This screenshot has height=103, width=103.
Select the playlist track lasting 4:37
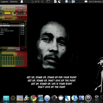(12, 34)
